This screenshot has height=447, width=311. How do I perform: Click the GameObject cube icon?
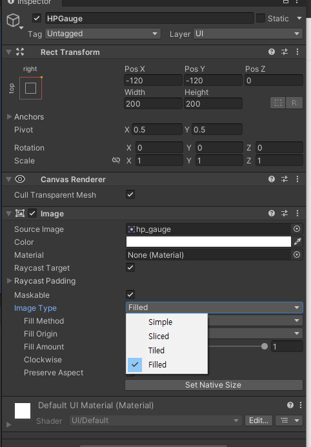[x=13, y=21]
